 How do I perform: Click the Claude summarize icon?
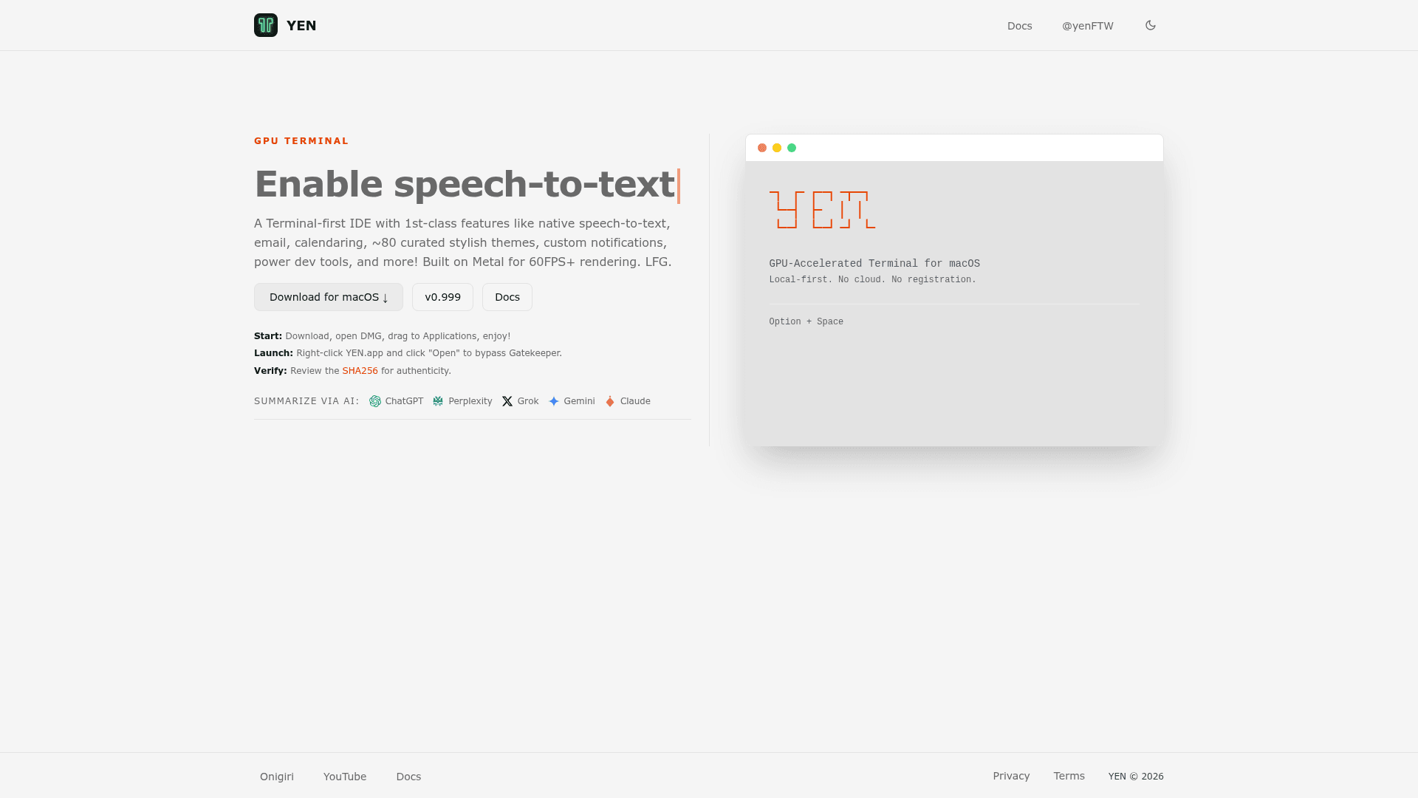pyautogui.click(x=610, y=401)
